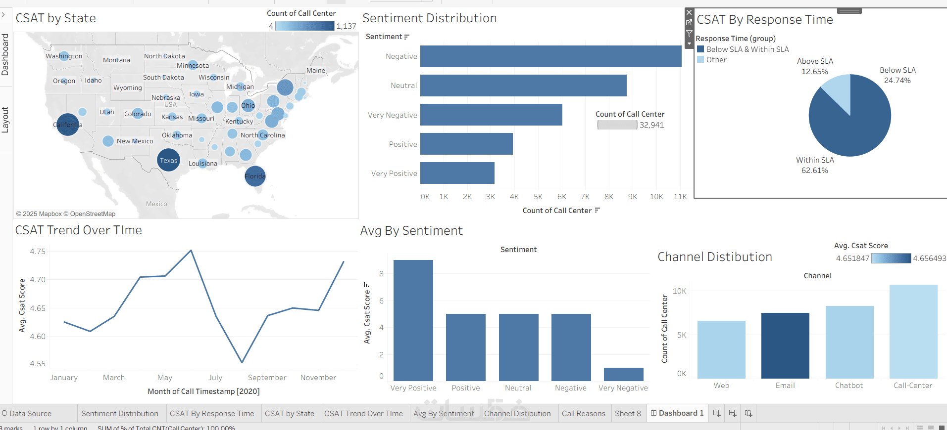Image resolution: width=947 pixels, height=430 pixels.
Task: Switch to the Layout side tab
Action: tap(5, 120)
